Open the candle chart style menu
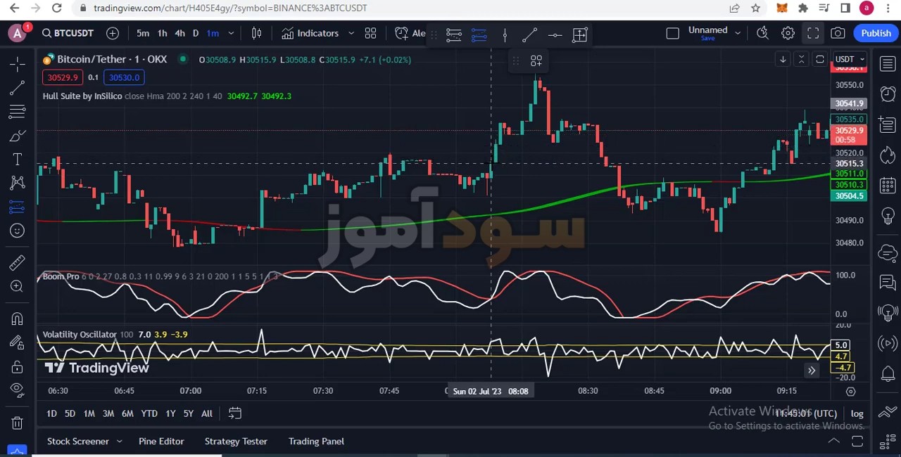The image size is (901, 457). point(257,33)
